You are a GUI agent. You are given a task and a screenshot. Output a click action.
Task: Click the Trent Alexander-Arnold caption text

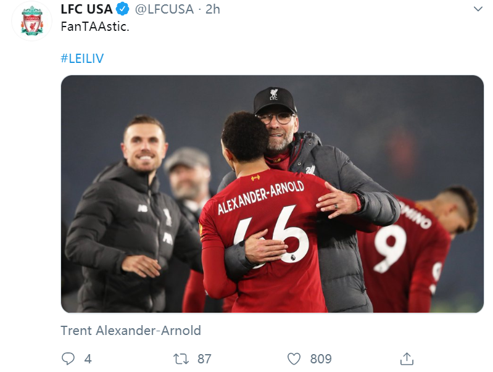[131, 330]
